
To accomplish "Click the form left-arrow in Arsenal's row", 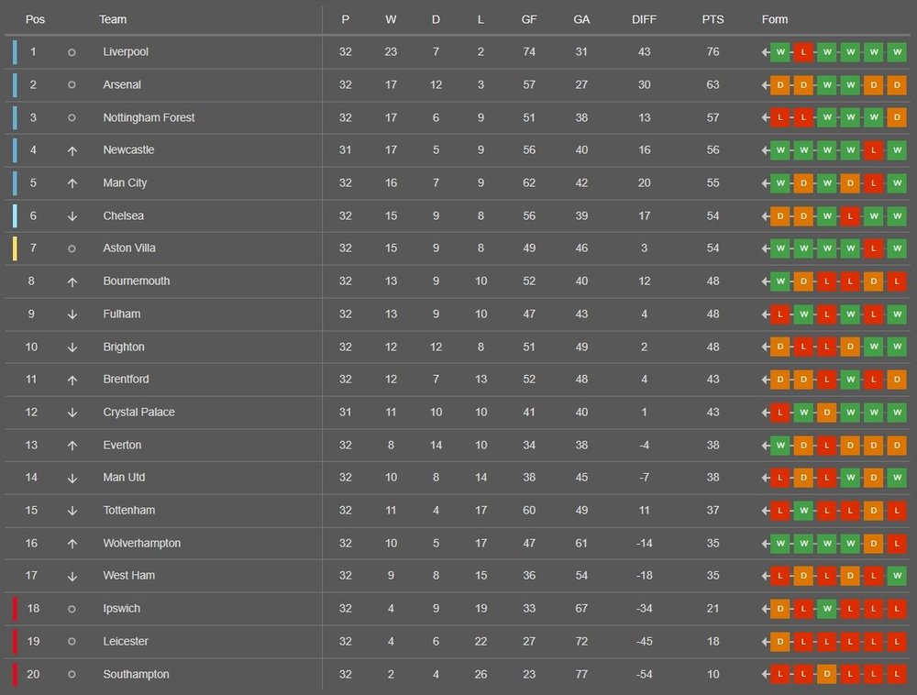I will pos(765,85).
